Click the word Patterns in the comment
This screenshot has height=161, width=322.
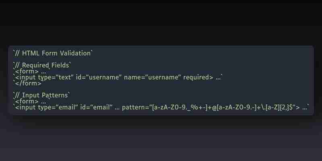[55, 95]
